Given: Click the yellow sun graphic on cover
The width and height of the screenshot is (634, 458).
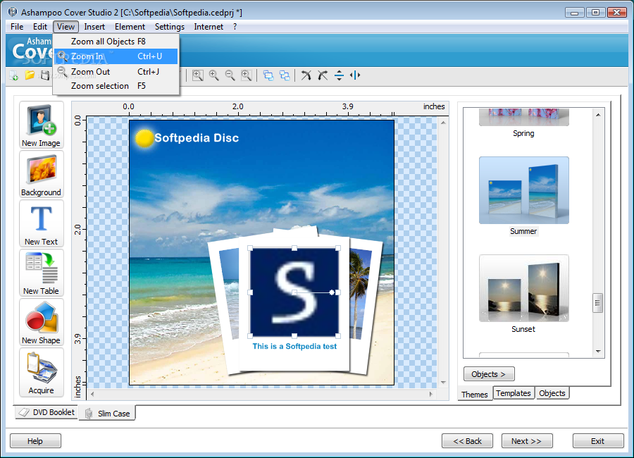Looking at the screenshot, I should (144, 138).
